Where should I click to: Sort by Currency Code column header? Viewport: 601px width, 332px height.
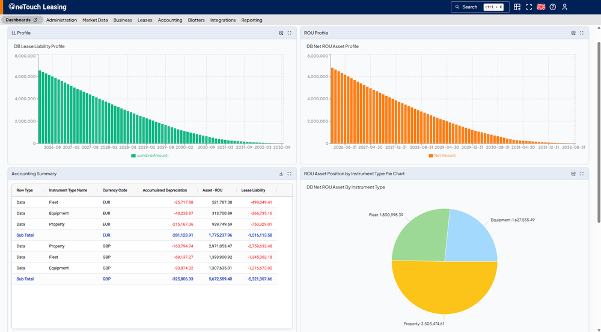(x=115, y=190)
